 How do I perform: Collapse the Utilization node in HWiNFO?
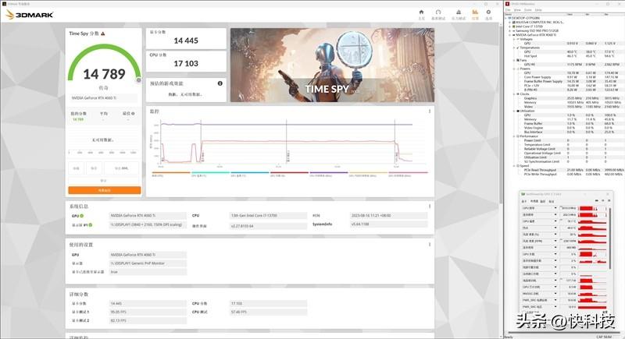click(514, 111)
